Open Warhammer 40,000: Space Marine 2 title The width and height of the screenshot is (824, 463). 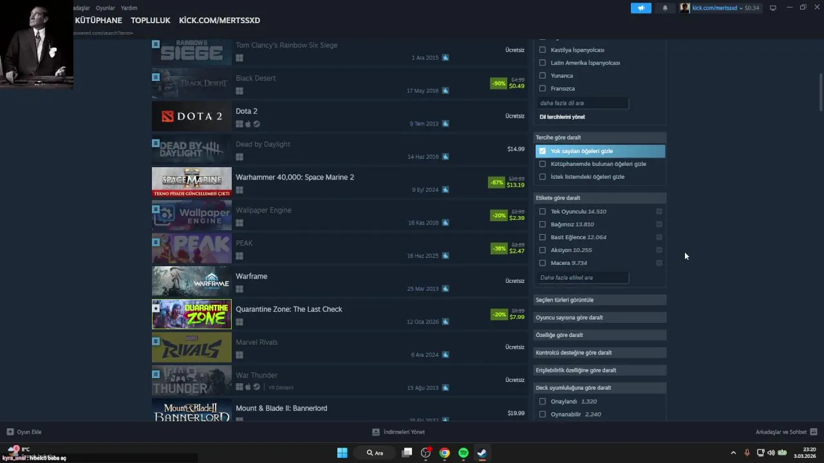tap(295, 177)
